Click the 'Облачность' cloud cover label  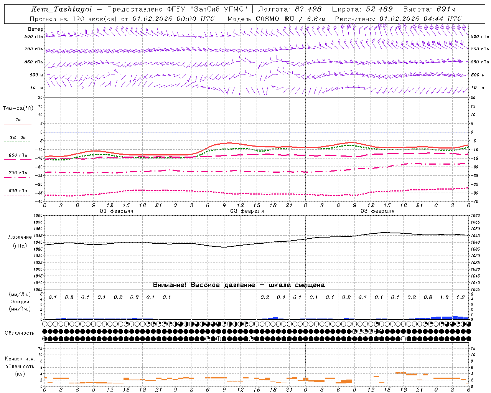20,333
